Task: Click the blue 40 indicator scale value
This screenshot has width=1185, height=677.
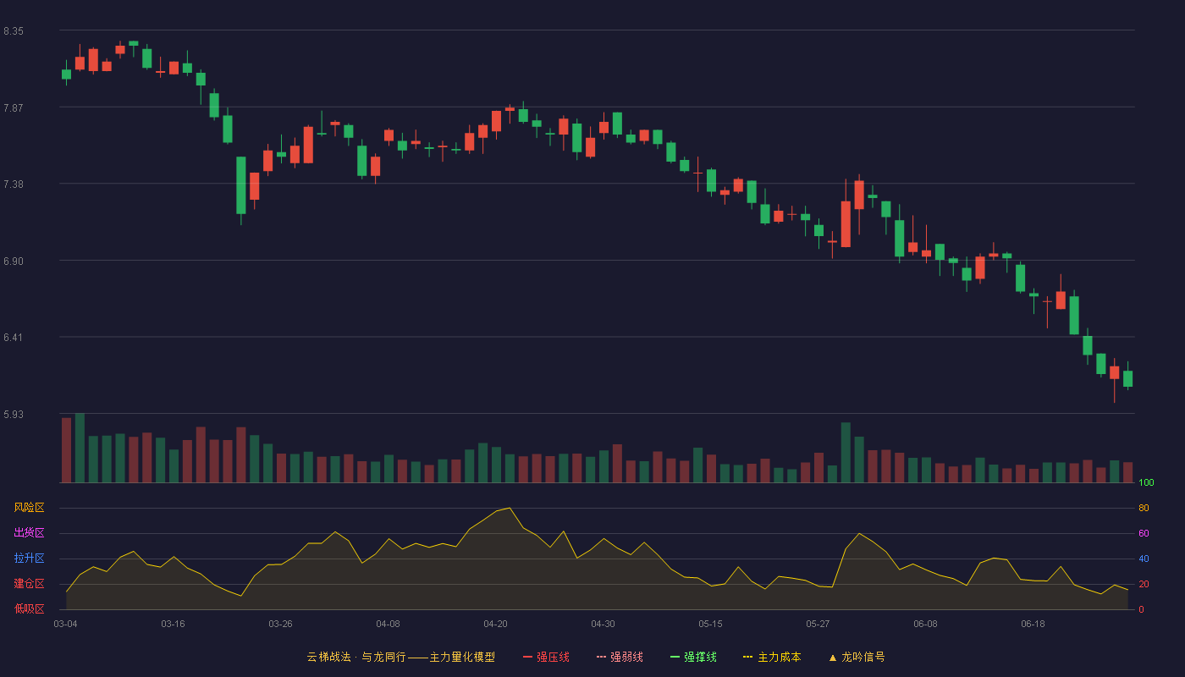Action: pyautogui.click(x=1144, y=559)
